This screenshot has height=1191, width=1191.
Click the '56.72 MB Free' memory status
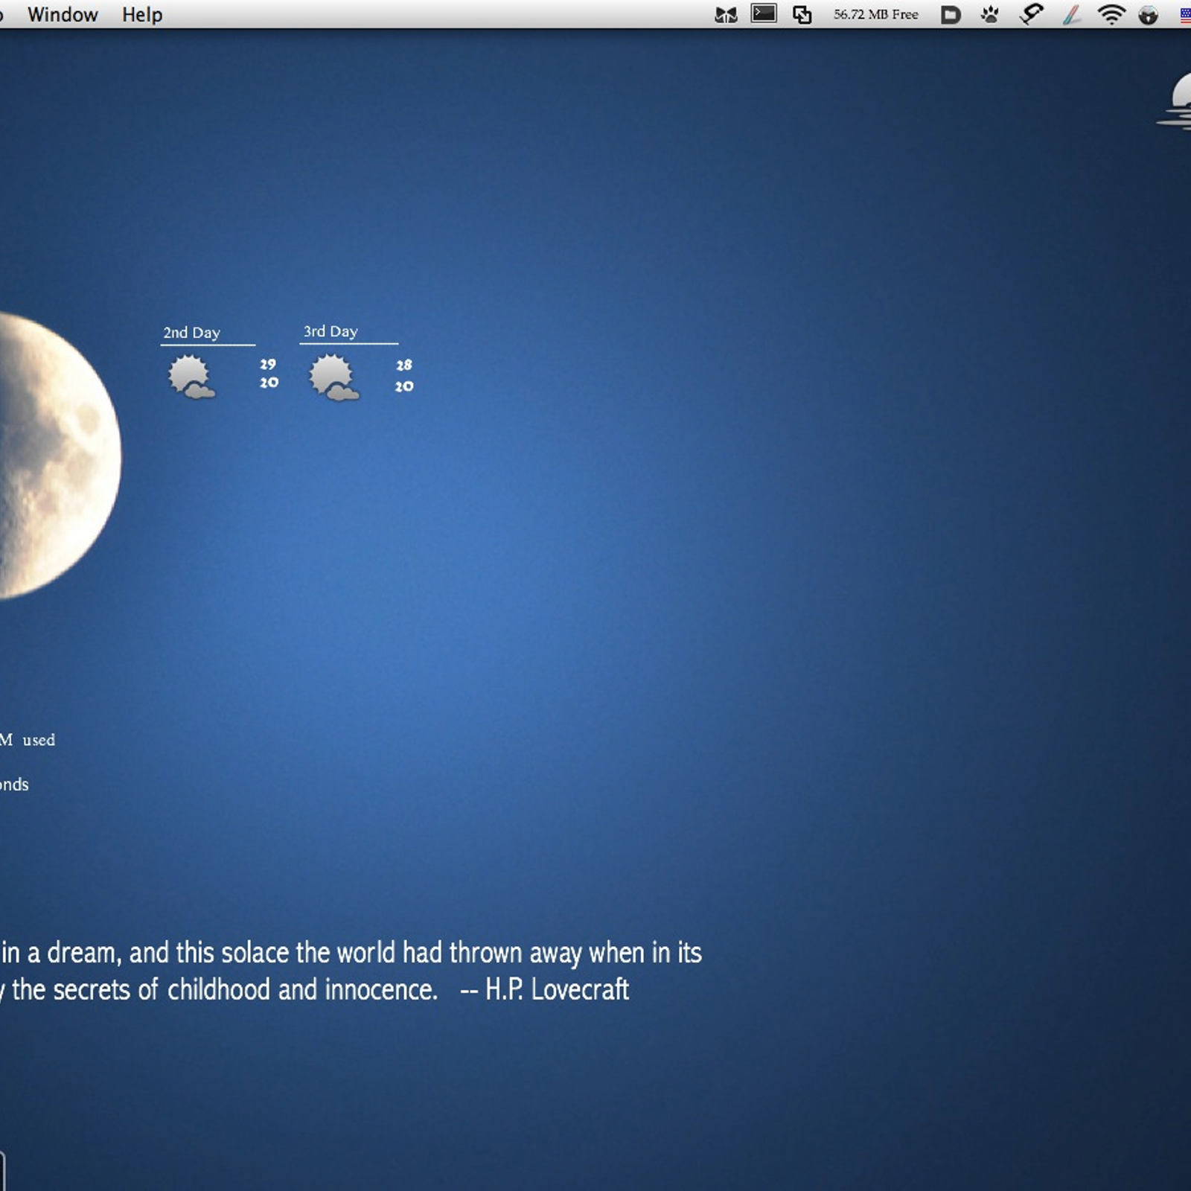pos(875,14)
